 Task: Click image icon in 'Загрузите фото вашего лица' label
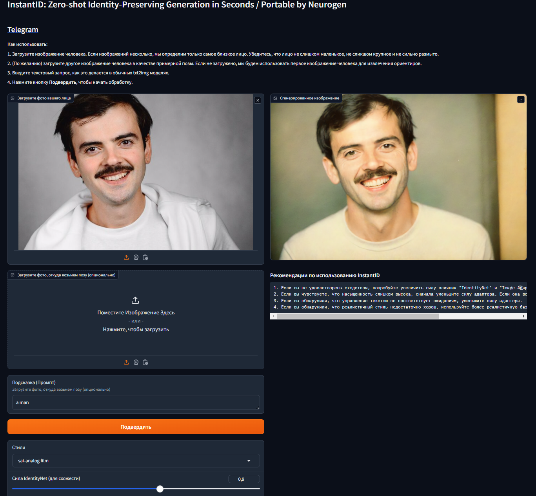pyautogui.click(x=13, y=98)
